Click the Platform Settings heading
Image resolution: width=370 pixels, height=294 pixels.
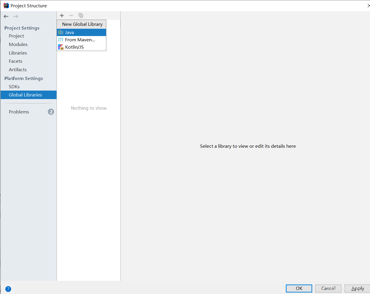point(24,78)
